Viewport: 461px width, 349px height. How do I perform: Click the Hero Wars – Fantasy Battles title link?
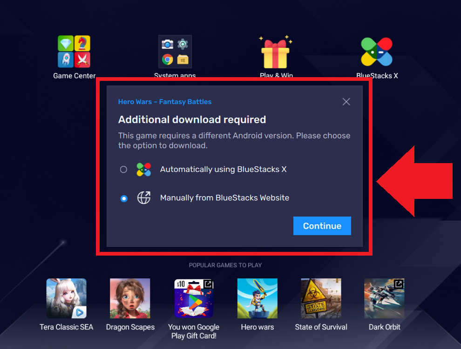click(x=165, y=102)
